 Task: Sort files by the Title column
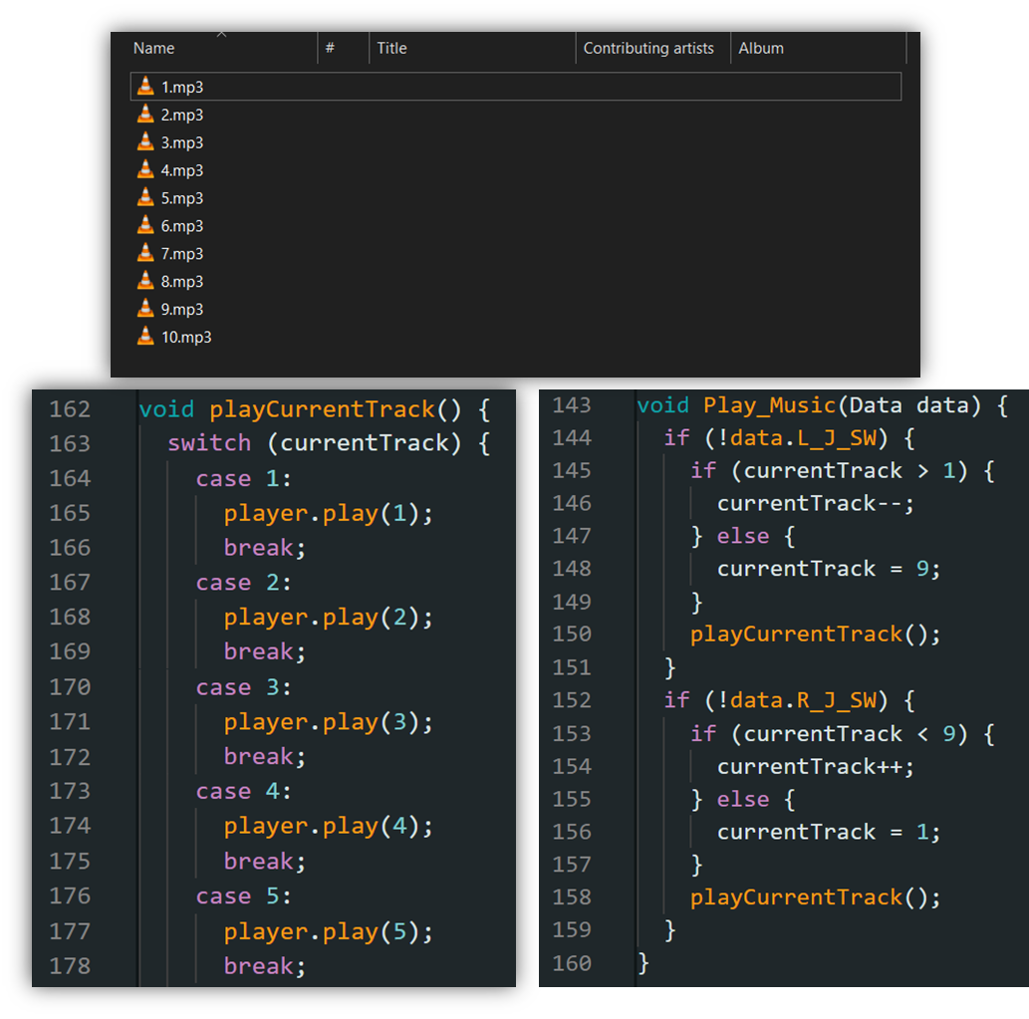391,48
